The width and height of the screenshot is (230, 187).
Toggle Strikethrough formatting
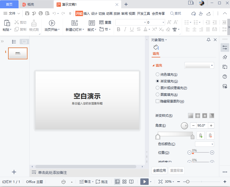click(139, 29)
